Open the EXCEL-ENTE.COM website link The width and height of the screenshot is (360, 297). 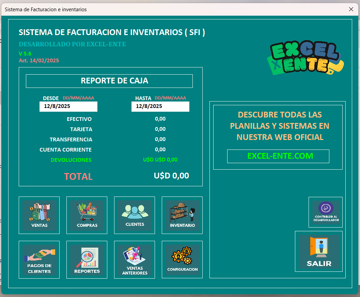278,156
